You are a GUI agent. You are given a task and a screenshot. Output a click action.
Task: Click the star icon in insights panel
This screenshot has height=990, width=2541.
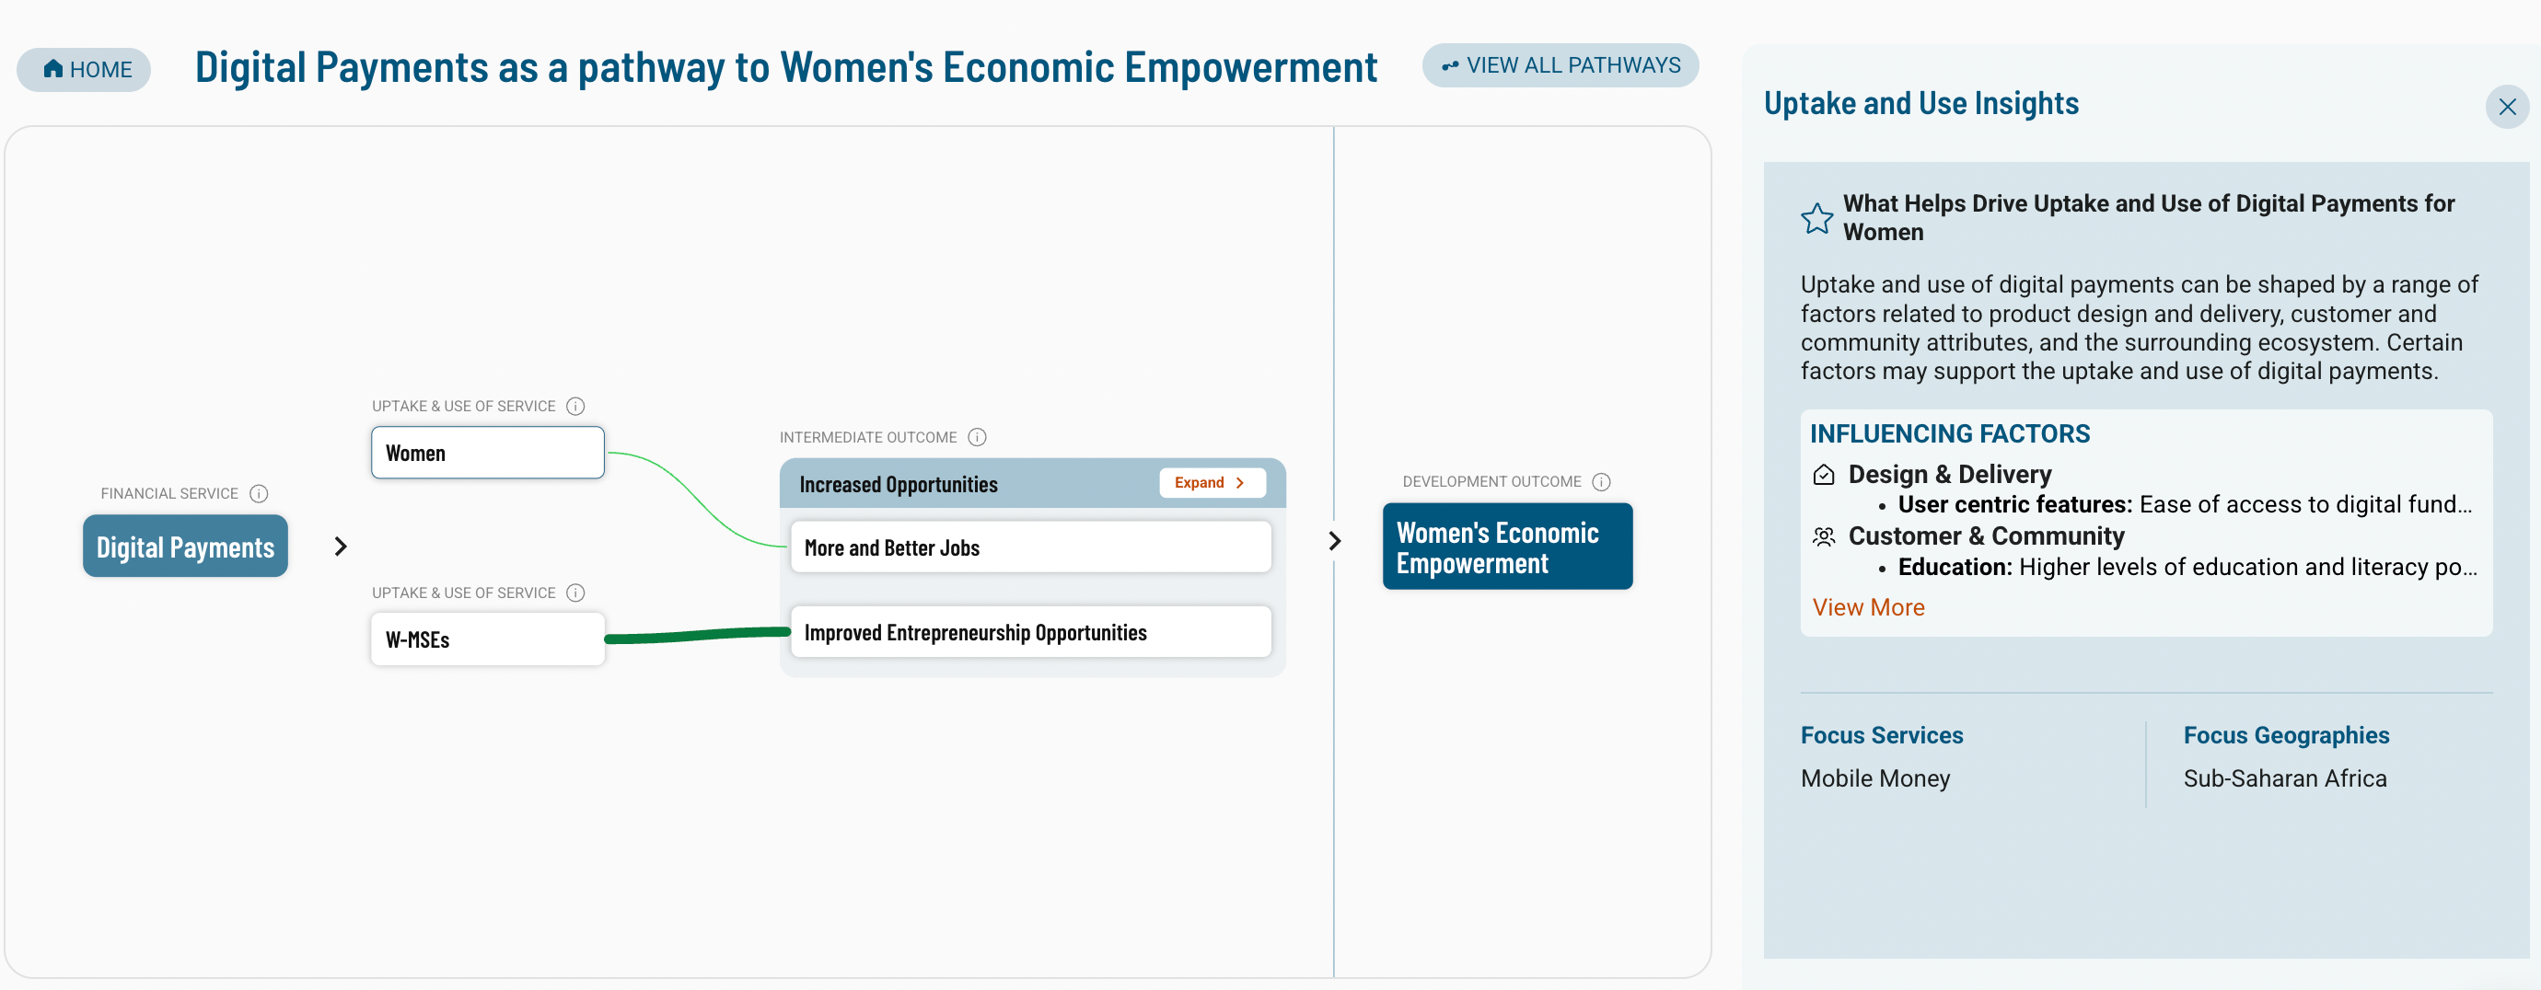[x=1816, y=218]
